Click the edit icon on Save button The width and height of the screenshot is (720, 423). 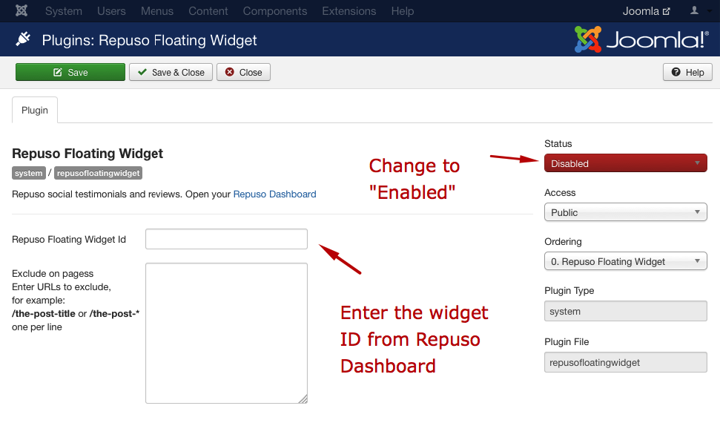click(58, 72)
